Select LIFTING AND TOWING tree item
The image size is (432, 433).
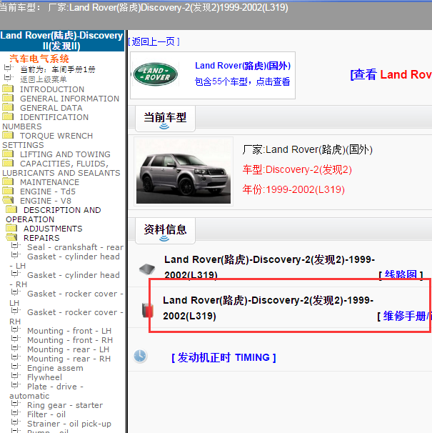pos(65,154)
